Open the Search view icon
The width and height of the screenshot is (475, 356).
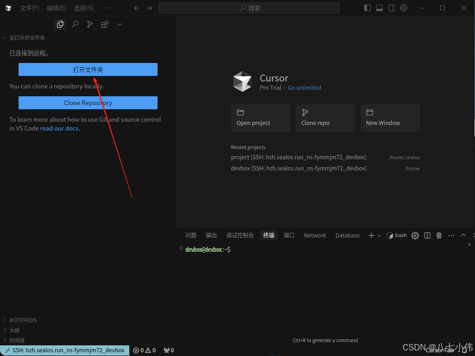tap(75, 24)
